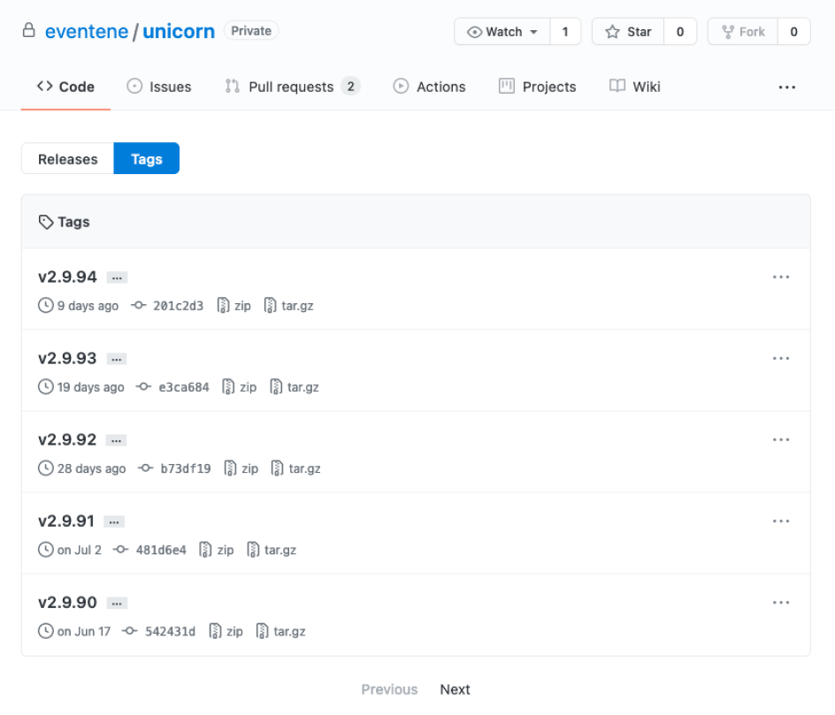Open tag v2.9.90

pos(67,602)
